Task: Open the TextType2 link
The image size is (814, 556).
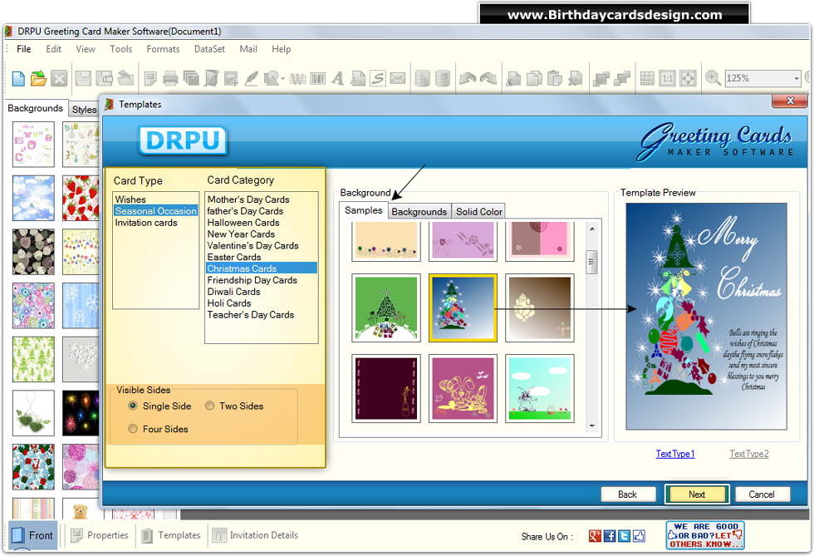Action: point(749,454)
